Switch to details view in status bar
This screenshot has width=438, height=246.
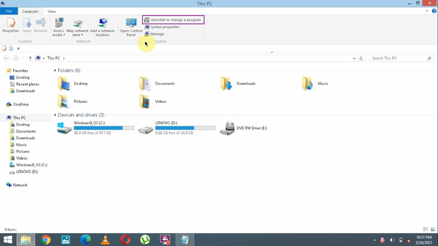[425, 229]
